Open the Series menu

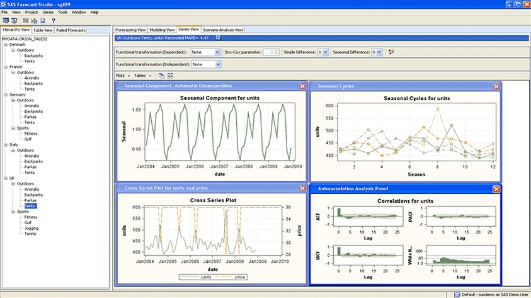tap(48, 12)
